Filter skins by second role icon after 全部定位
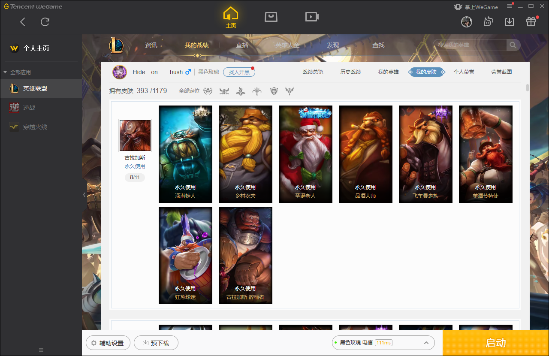This screenshot has height=356, width=549. point(224,91)
